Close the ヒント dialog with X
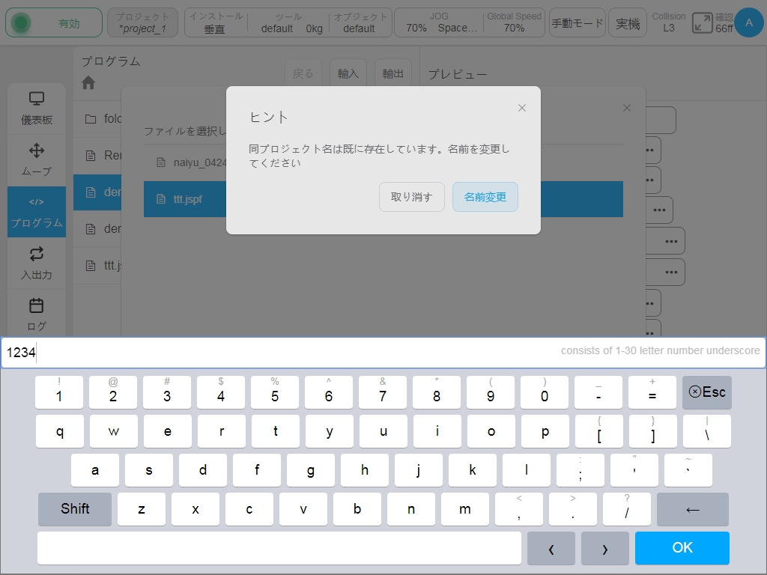This screenshot has width=767, height=575. [522, 108]
